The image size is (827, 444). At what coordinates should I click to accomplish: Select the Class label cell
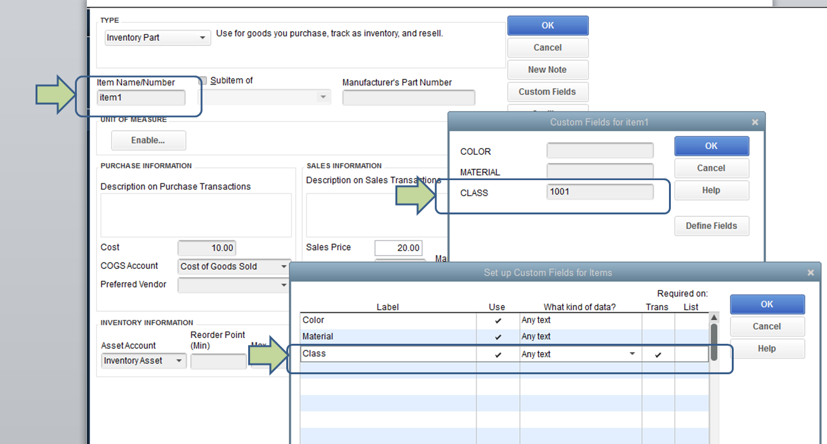coord(388,355)
